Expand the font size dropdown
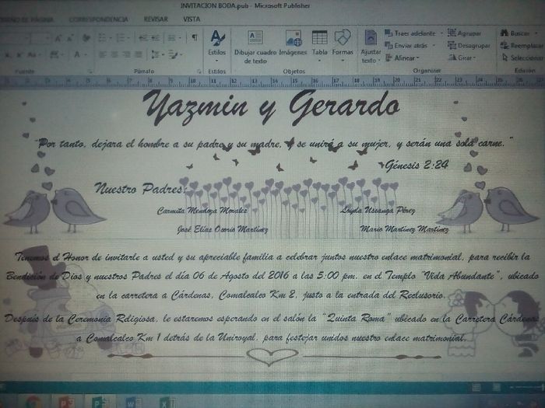 pyautogui.click(x=47, y=38)
